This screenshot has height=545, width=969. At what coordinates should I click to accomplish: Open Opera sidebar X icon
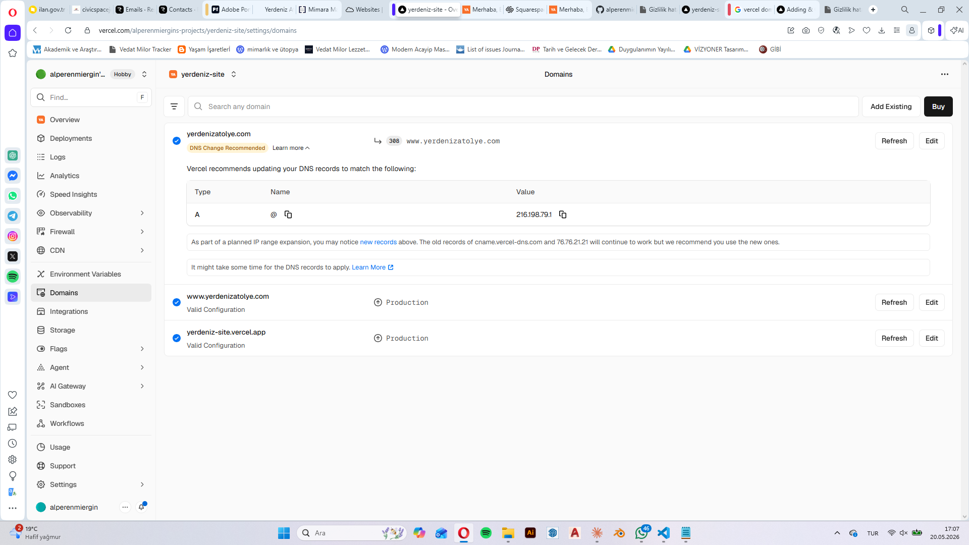pyautogui.click(x=13, y=256)
